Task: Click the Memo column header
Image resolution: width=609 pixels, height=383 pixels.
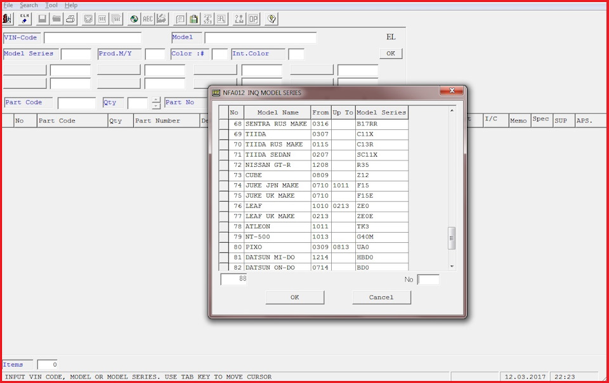Action: coord(520,120)
